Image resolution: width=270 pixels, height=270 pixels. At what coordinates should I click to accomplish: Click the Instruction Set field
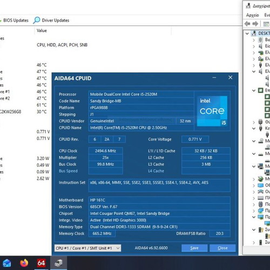[159, 185]
